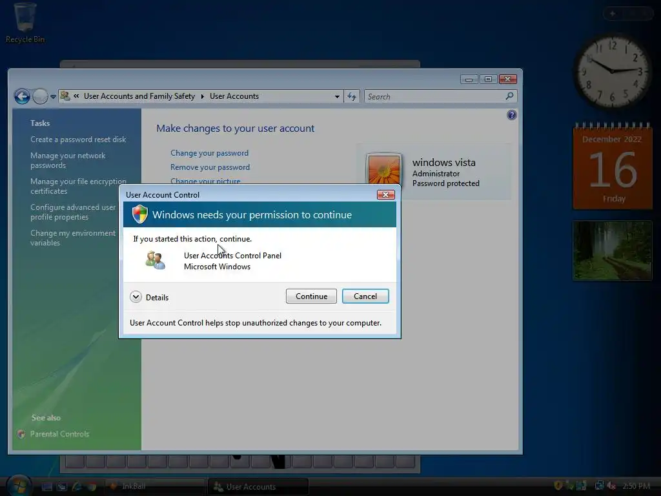This screenshot has height=496, width=661.
Task: Click the Refresh button beside address bar
Action: click(x=352, y=97)
